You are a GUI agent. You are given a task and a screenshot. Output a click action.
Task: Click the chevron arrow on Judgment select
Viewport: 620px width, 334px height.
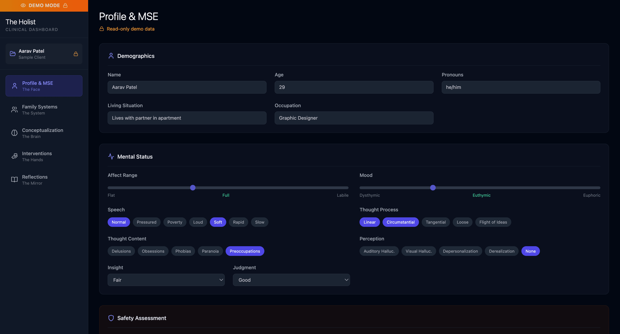[x=346, y=280]
